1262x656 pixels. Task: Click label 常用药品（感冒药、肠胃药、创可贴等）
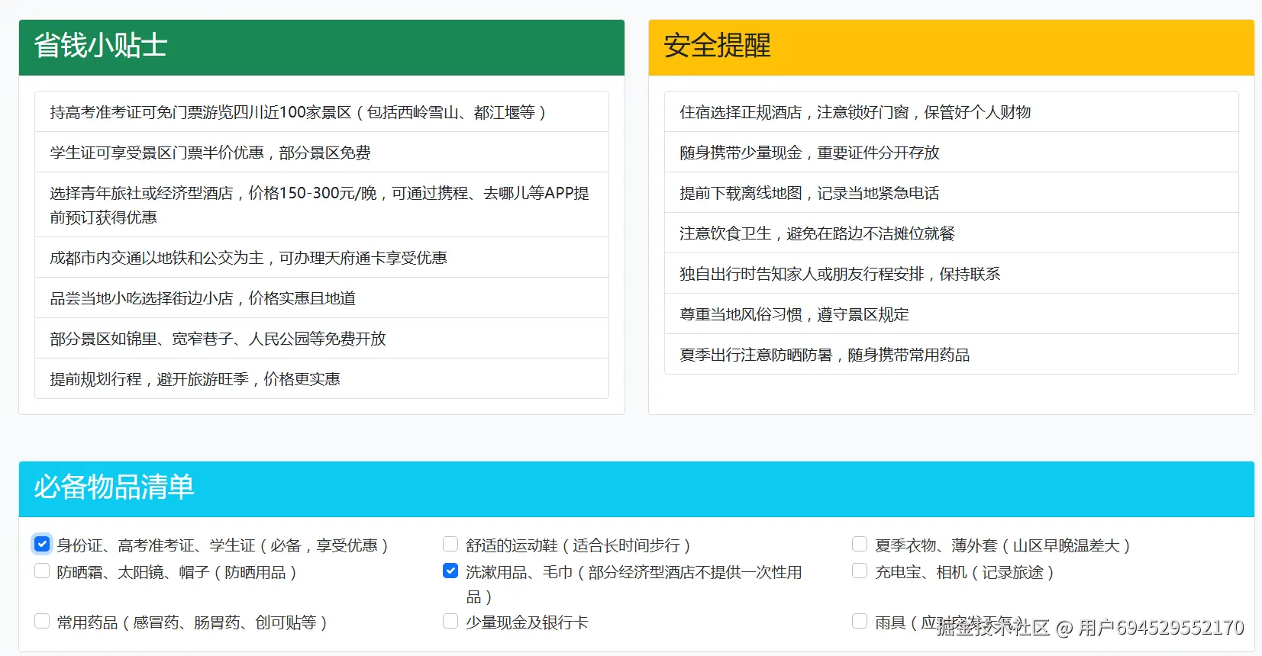tap(193, 622)
